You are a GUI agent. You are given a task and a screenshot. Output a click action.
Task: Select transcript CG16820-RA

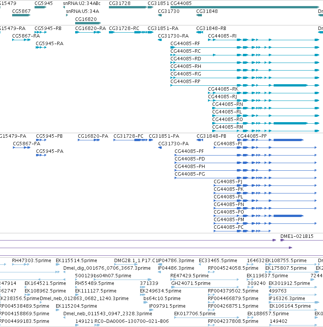point(88,32)
